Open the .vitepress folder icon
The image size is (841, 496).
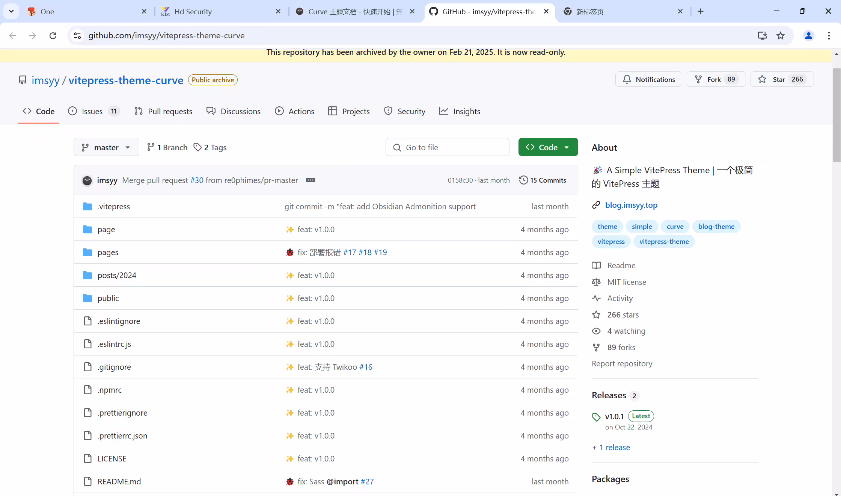pyautogui.click(x=87, y=206)
